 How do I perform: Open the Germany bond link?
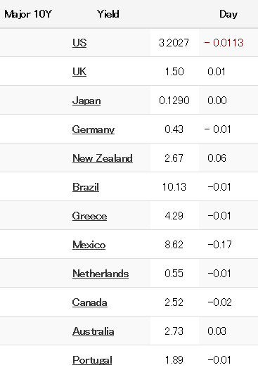point(93,129)
